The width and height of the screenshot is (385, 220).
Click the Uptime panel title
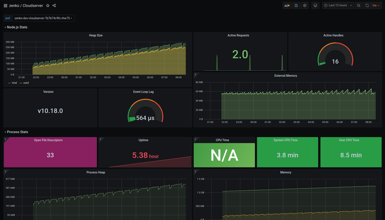pyautogui.click(x=143, y=140)
